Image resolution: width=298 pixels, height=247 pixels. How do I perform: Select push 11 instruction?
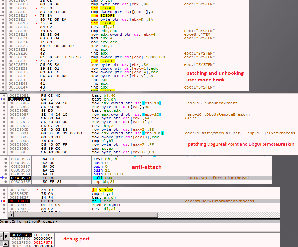101,170
